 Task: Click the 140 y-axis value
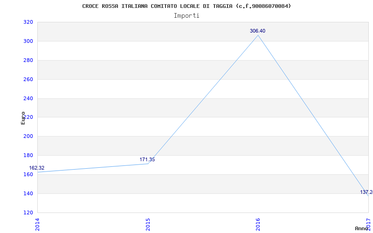coord(28,193)
